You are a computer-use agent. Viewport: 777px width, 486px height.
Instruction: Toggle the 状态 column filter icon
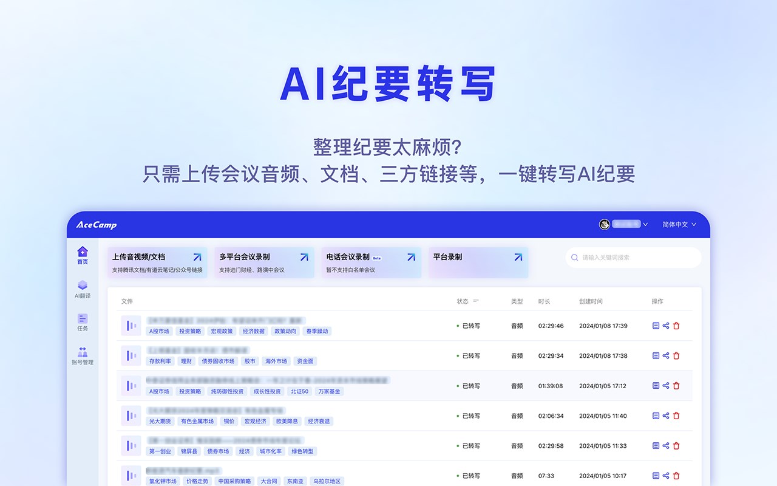click(x=476, y=301)
